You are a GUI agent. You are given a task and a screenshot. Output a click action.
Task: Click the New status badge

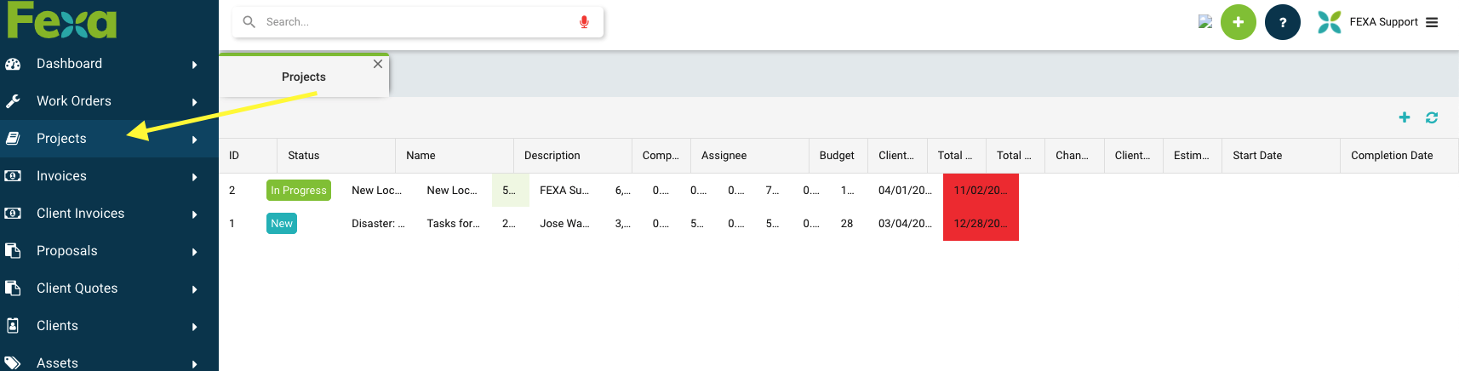coord(282,224)
